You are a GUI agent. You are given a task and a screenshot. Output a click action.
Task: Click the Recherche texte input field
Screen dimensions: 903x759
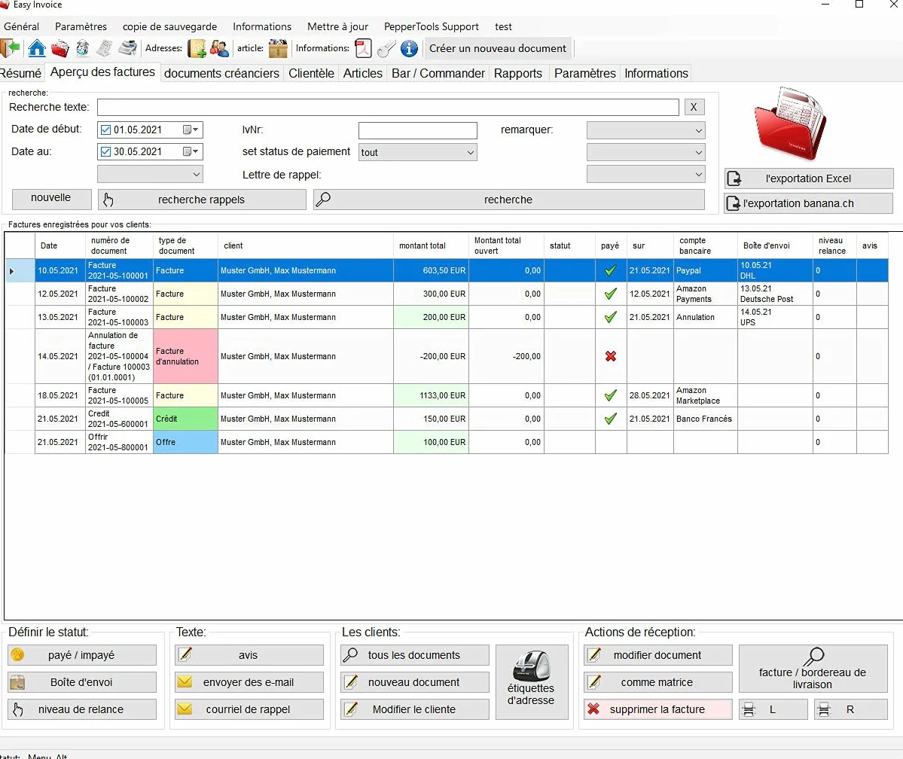[388, 107]
